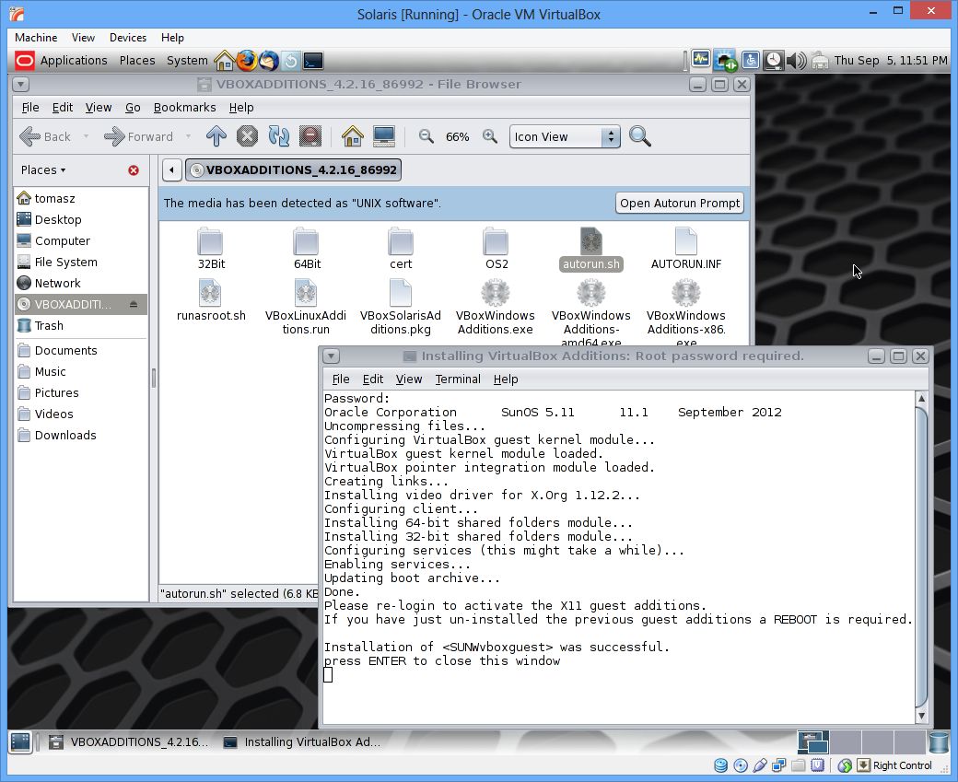Select the VBoxLinuxAdditions.run file

click(x=306, y=308)
